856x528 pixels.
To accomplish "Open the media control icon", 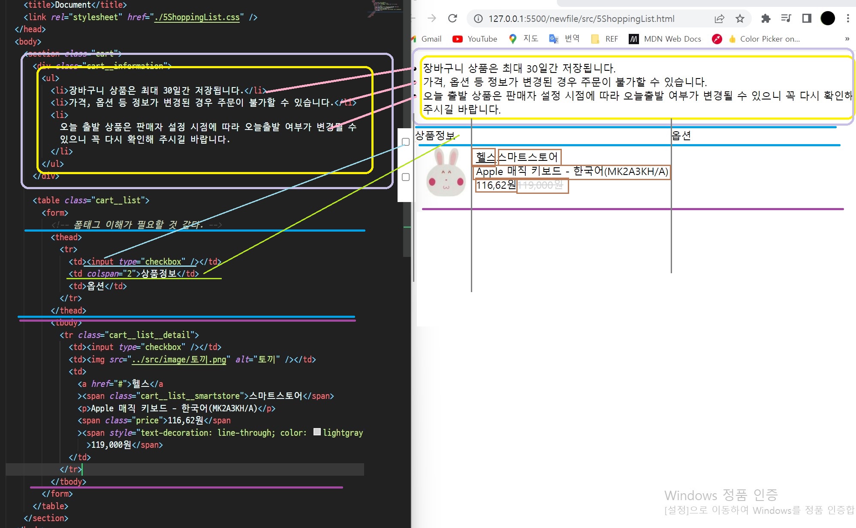I will (786, 18).
